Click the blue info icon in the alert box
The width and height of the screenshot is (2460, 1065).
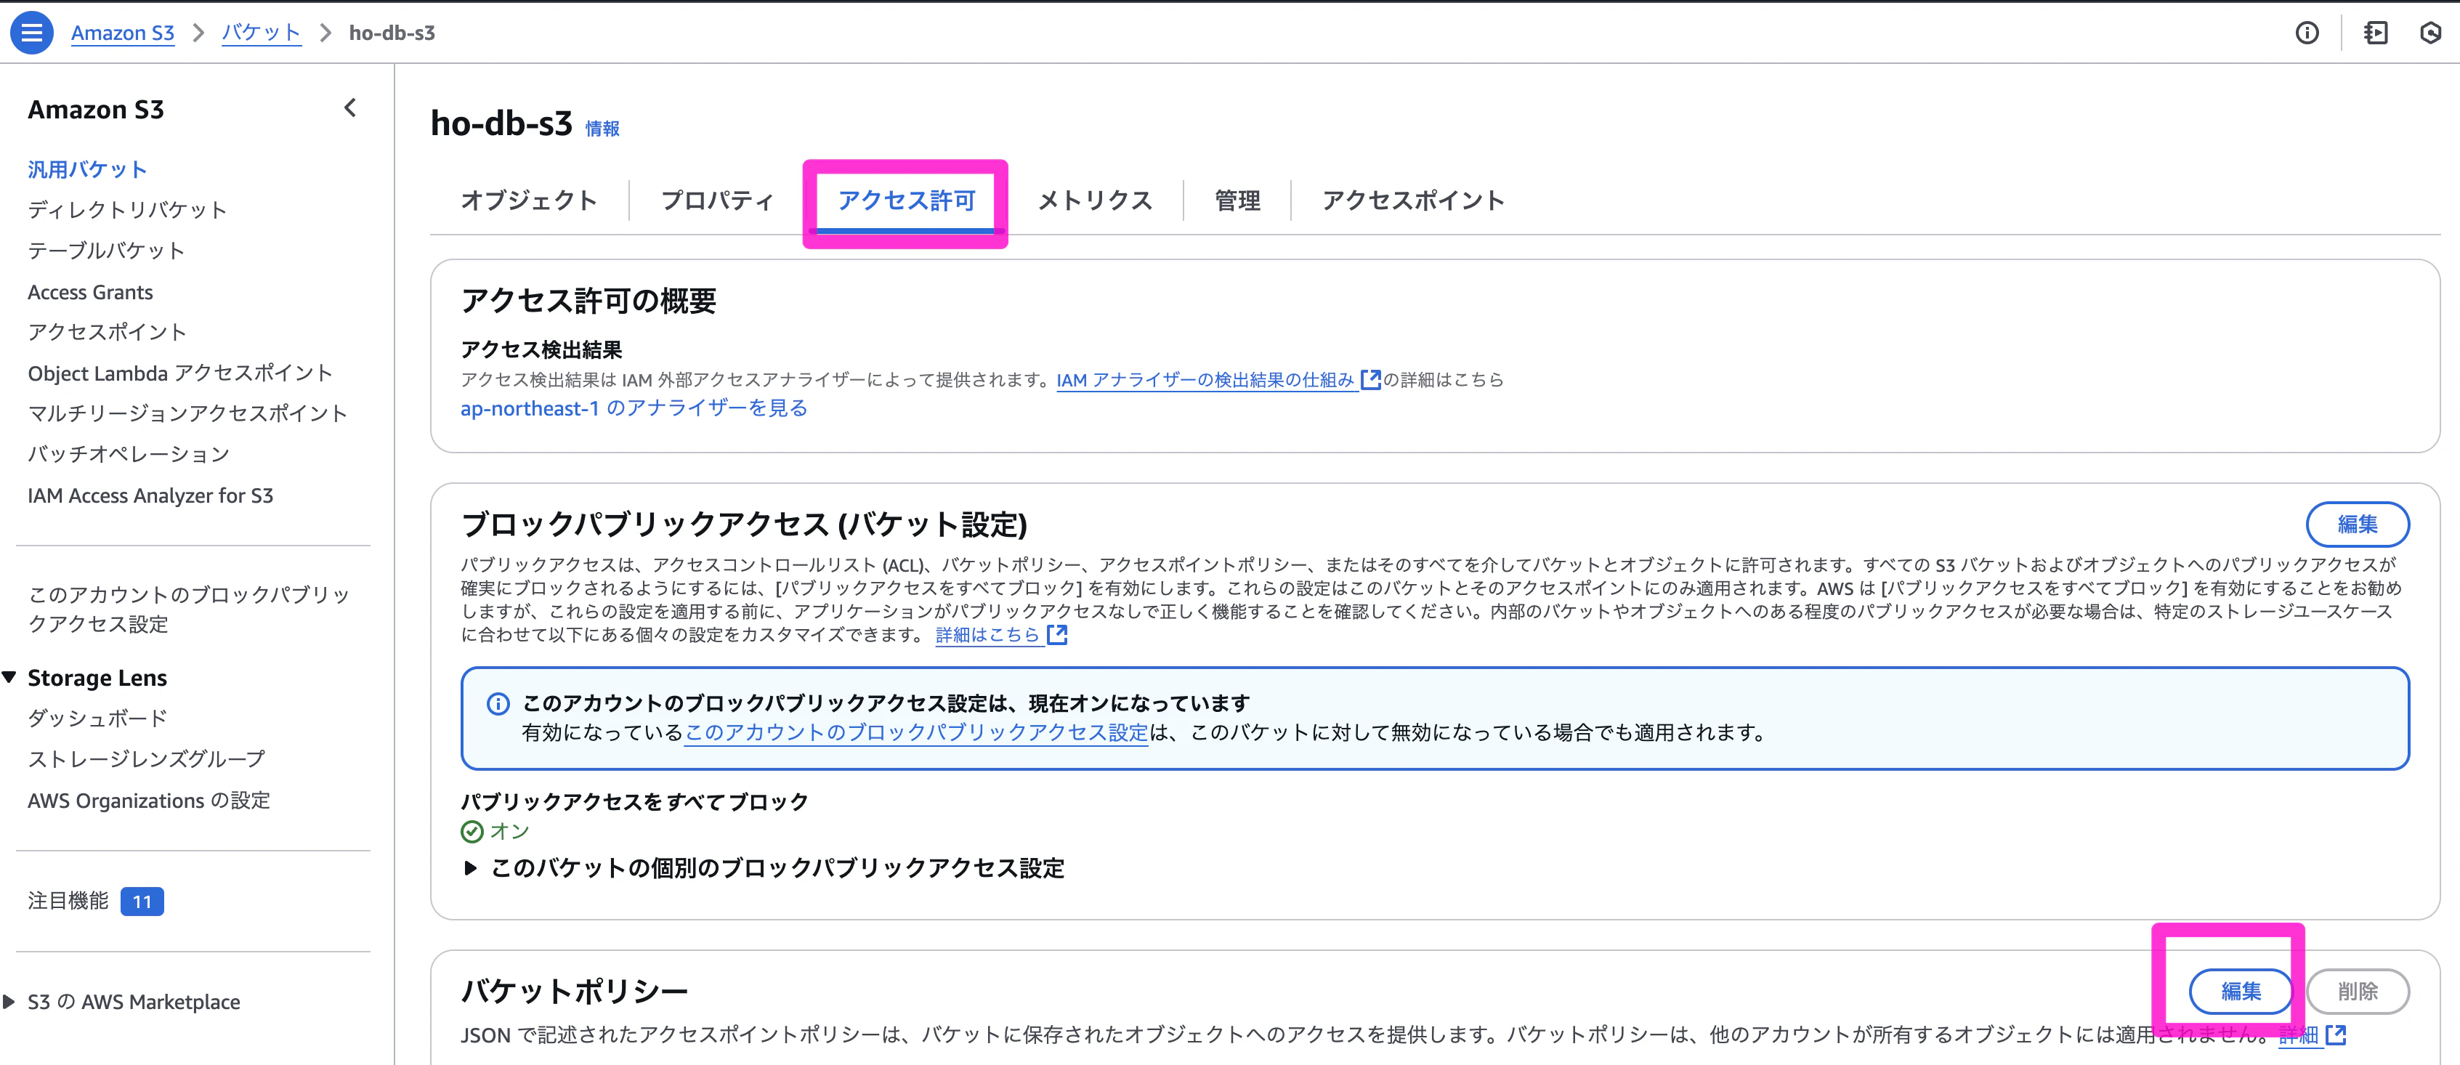[x=498, y=704]
